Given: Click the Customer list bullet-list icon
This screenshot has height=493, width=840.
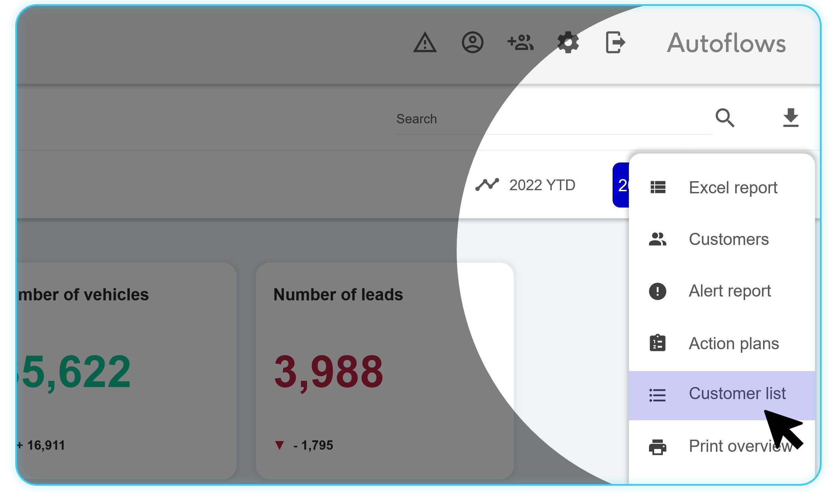Looking at the screenshot, I should (657, 395).
